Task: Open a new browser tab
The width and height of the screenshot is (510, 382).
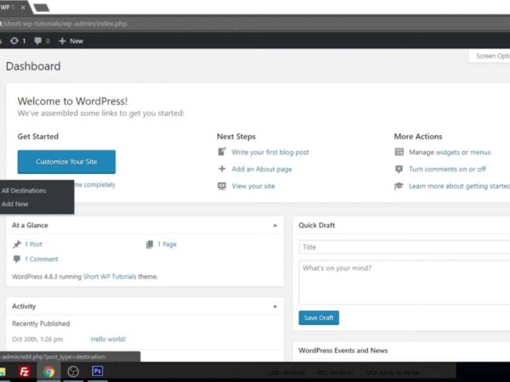Action: 42,7
